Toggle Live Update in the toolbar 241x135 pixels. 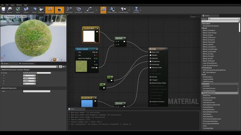(x=78, y=10)
